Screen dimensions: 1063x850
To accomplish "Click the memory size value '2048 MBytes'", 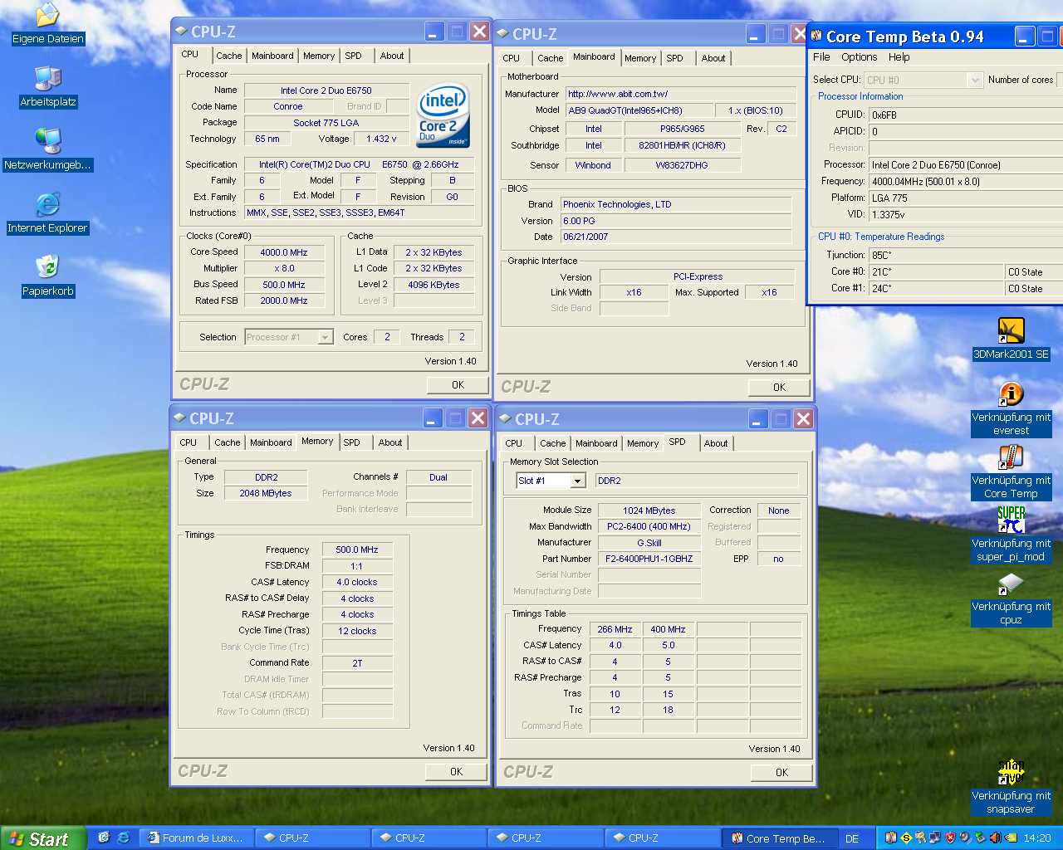I will 266,493.
